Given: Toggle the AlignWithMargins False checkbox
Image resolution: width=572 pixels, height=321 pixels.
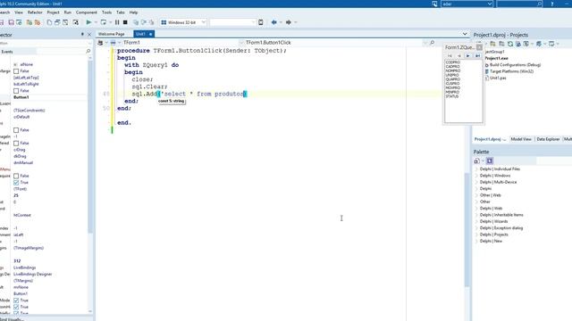Looking at the screenshot, I should click(16, 71).
